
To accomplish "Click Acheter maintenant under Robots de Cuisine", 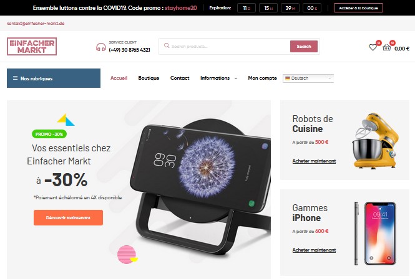I will tap(314, 161).
